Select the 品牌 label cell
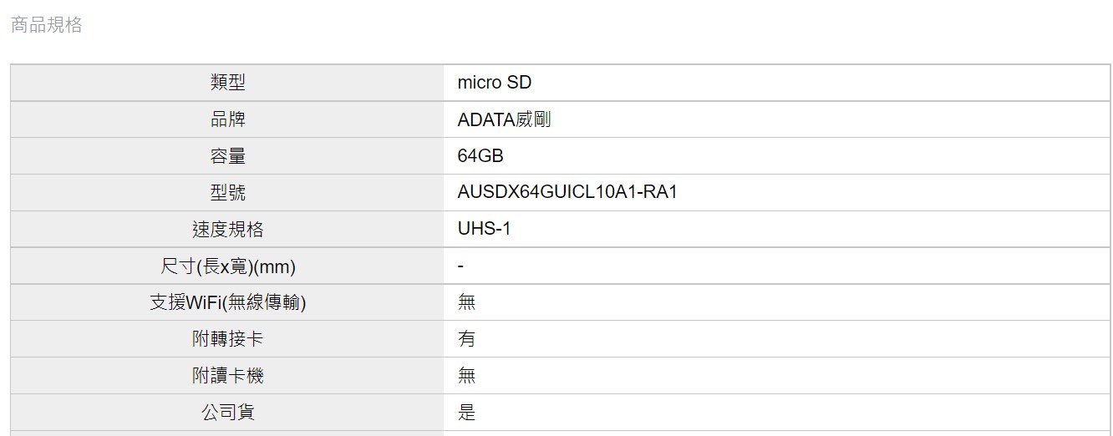The width and height of the screenshot is (1113, 436). (227, 119)
